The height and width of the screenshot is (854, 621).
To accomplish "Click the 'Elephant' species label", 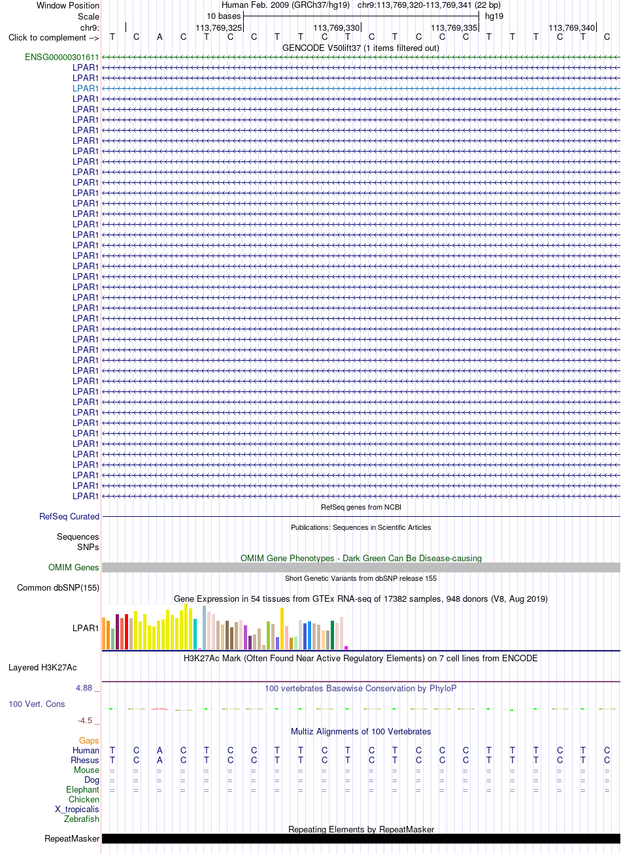I will pyautogui.click(x=82, y=789).
